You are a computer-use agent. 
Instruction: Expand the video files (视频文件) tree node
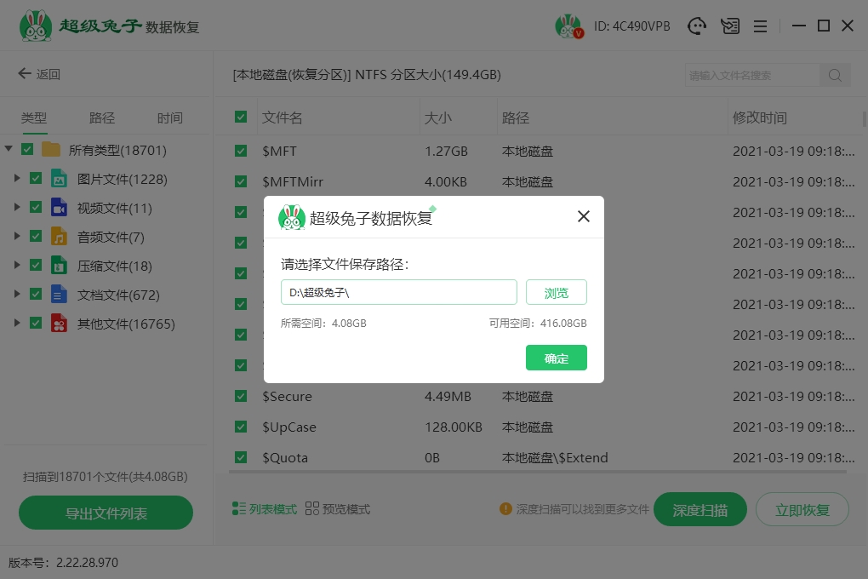pyautogui.click(x=17, y=208)
